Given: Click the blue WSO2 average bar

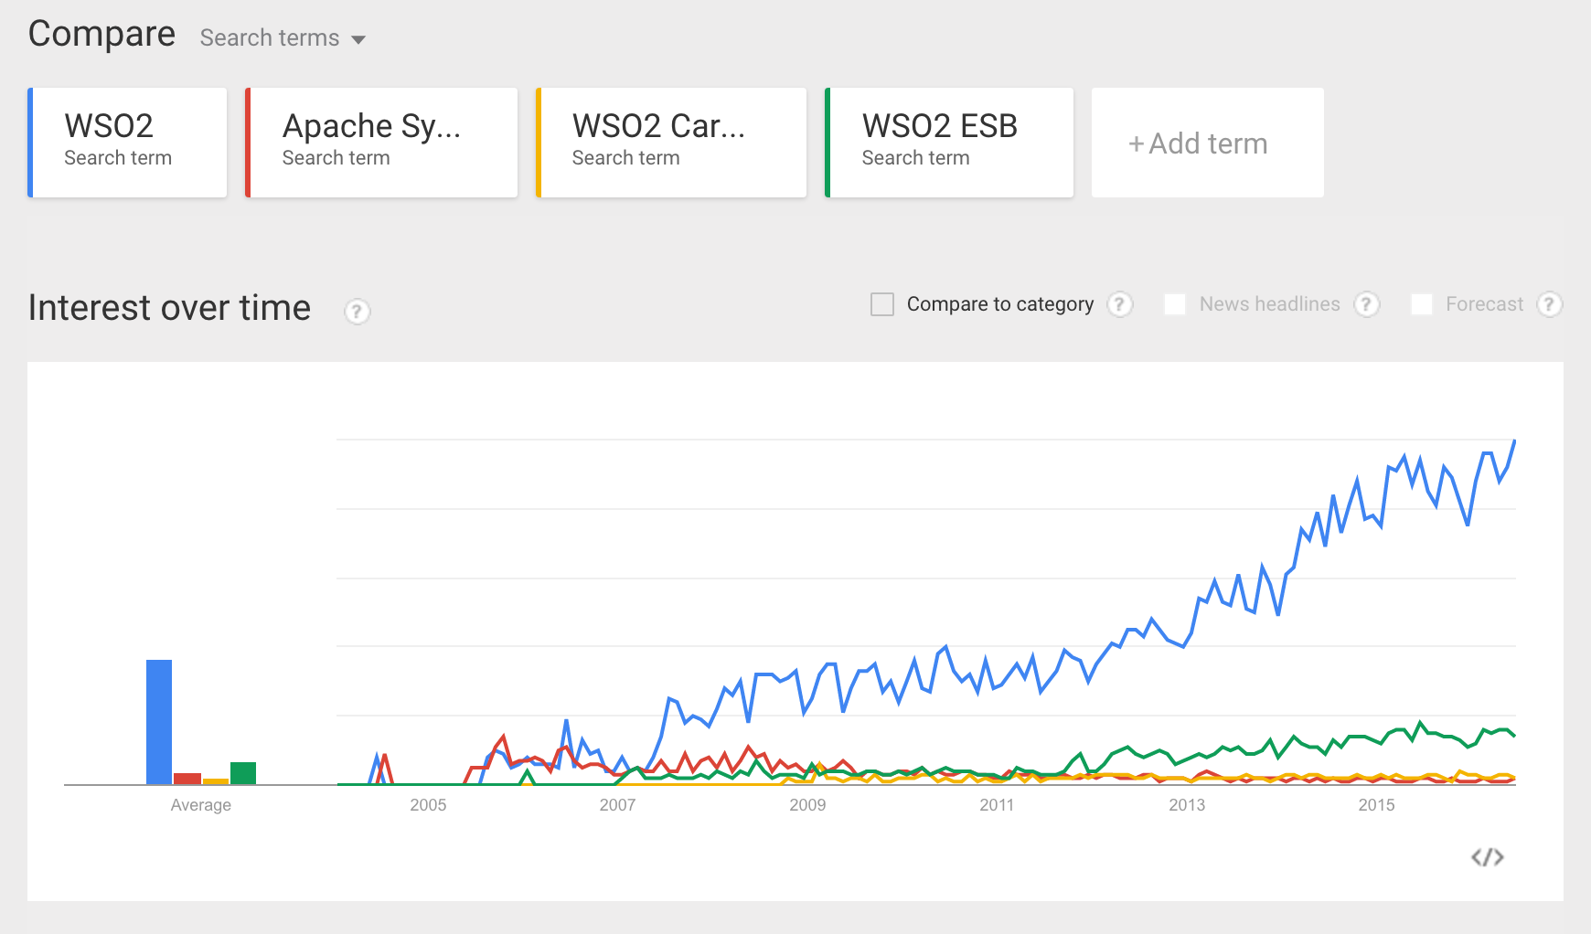Looking at the screenshot, I should coord(159,721).
